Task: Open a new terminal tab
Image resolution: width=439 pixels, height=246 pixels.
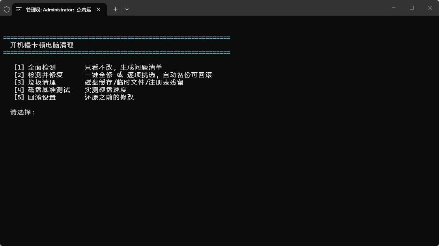Action: click(x=115, y=9)
